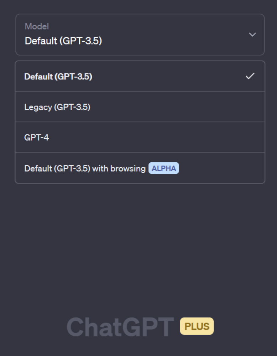Screen dimensions: 277x356
Task: Click the "GPT" letters in the ChatGPT watermark
Action: [x=148, y=327]
